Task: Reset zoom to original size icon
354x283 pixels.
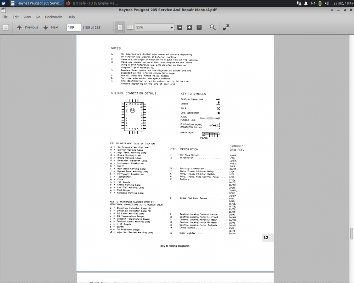Action: [199, 27]
